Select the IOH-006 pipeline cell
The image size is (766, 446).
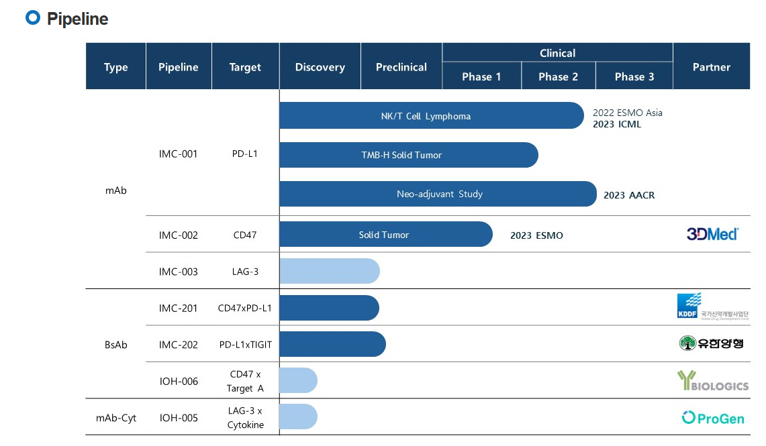pyautogui.click(x=179, y=381)
